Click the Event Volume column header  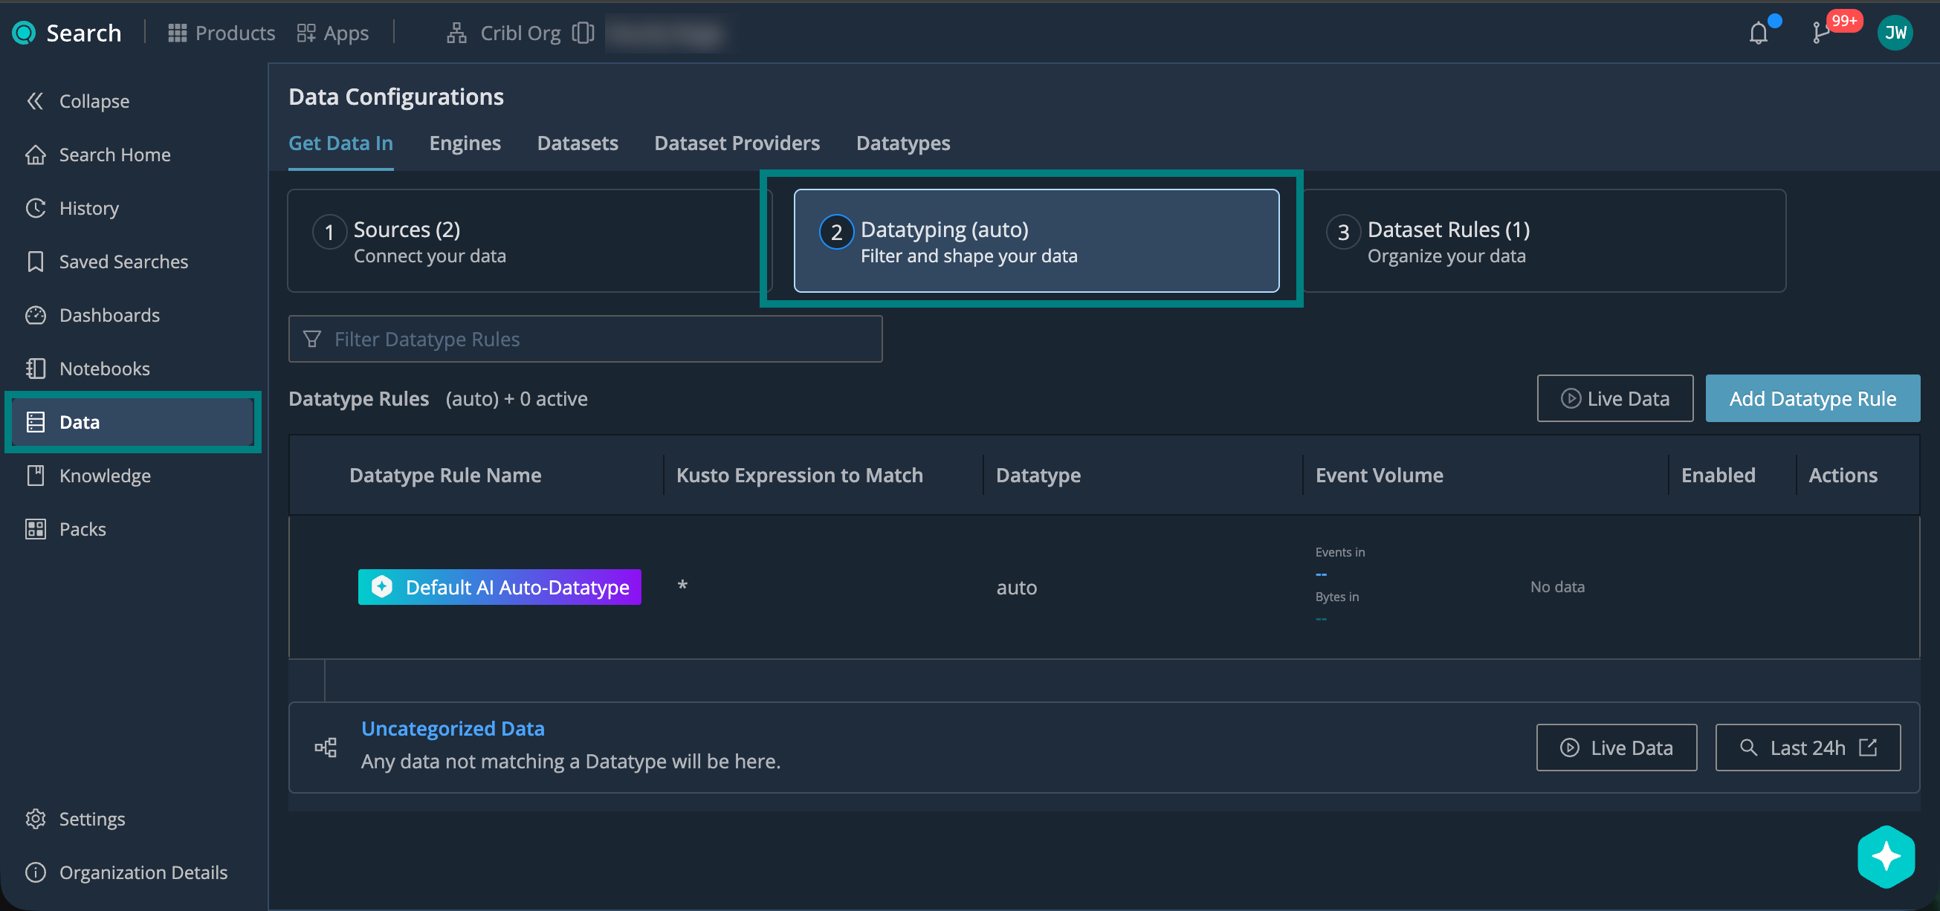[1379, 475]
